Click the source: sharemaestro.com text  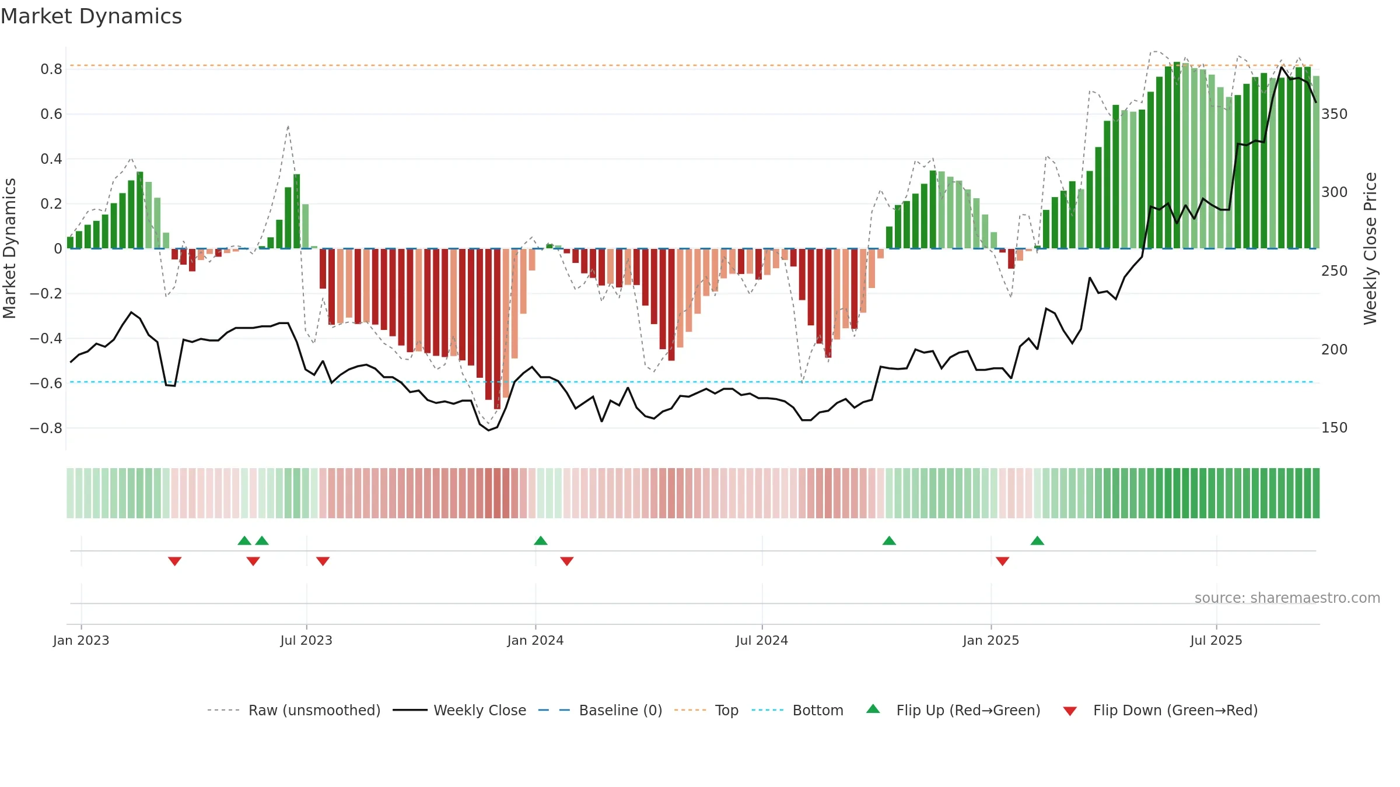[x=1287, y=598]
